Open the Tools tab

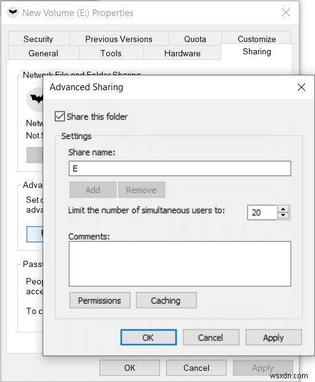111,53
